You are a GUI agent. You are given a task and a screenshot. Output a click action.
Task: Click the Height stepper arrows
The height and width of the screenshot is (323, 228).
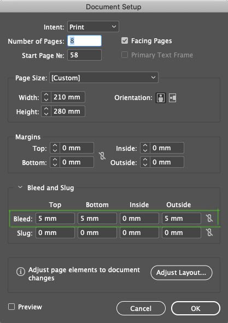(x=46, y=111)
